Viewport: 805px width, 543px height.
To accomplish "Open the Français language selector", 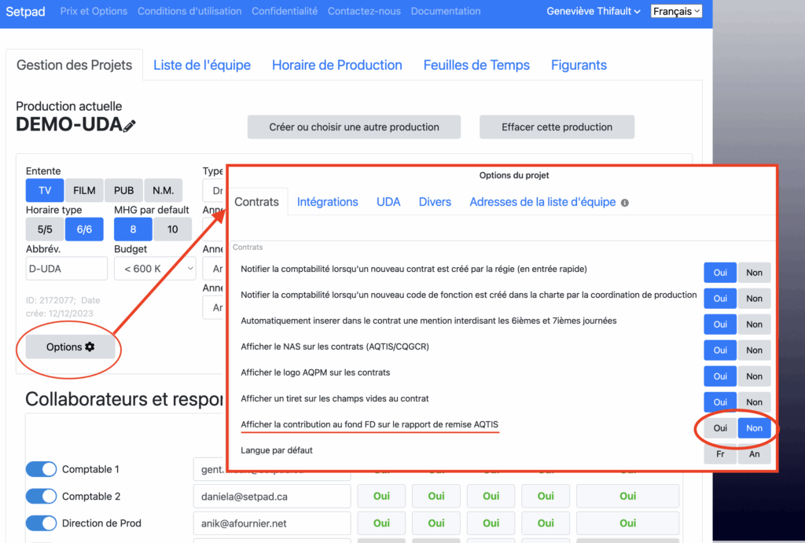I will pos(676,12).
